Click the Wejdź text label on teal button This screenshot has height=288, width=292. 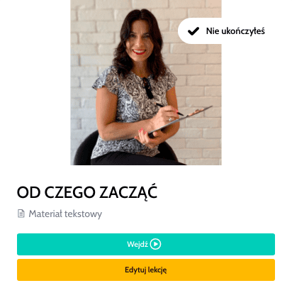tap(137, 244)
